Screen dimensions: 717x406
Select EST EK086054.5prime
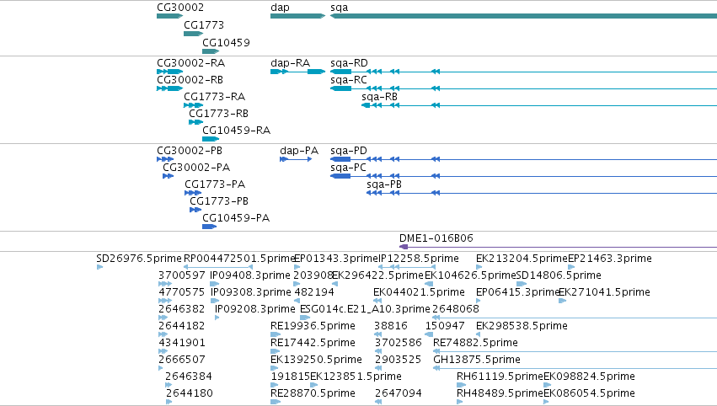click(589, 393)
